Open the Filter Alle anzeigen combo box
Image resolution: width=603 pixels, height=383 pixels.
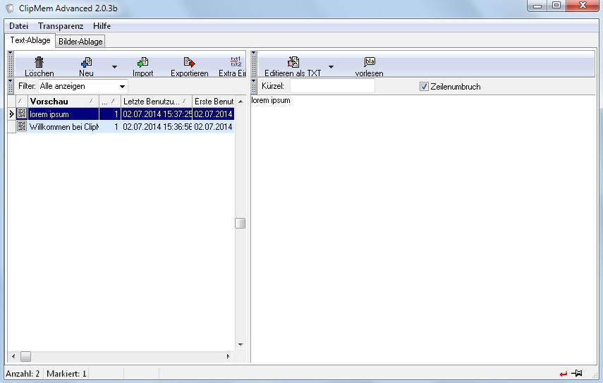[83, 86]
